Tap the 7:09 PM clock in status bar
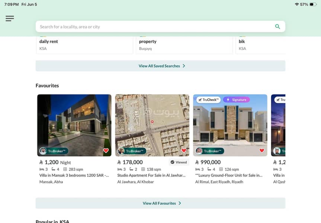 coord(12,4)
